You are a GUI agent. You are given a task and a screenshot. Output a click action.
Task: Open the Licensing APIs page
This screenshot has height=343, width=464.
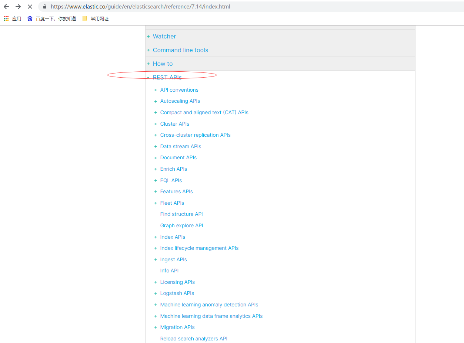tap(177, 282)
